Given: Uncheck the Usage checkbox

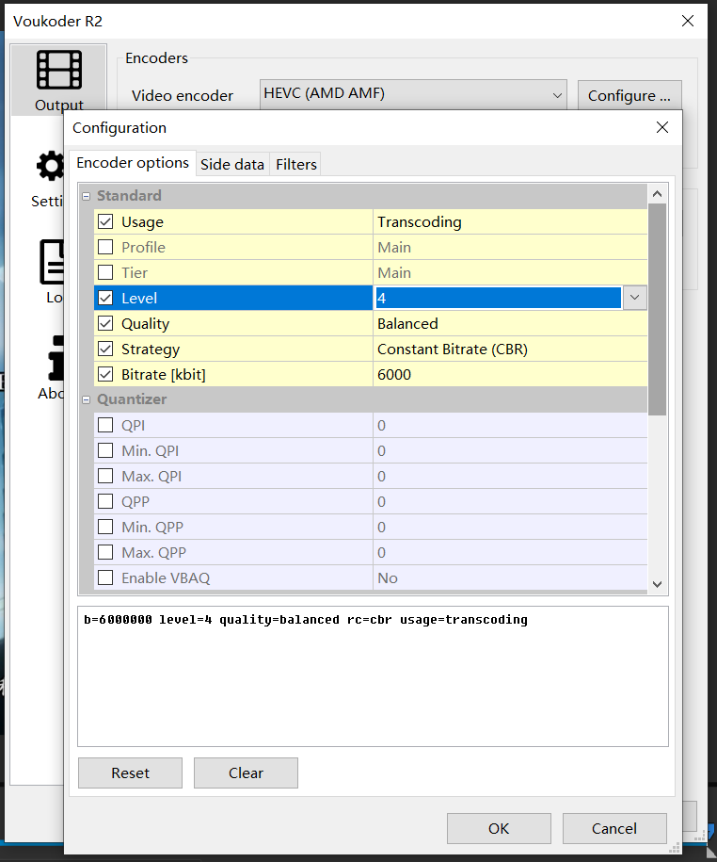Looking at the screenshot, I should (105, 222).
